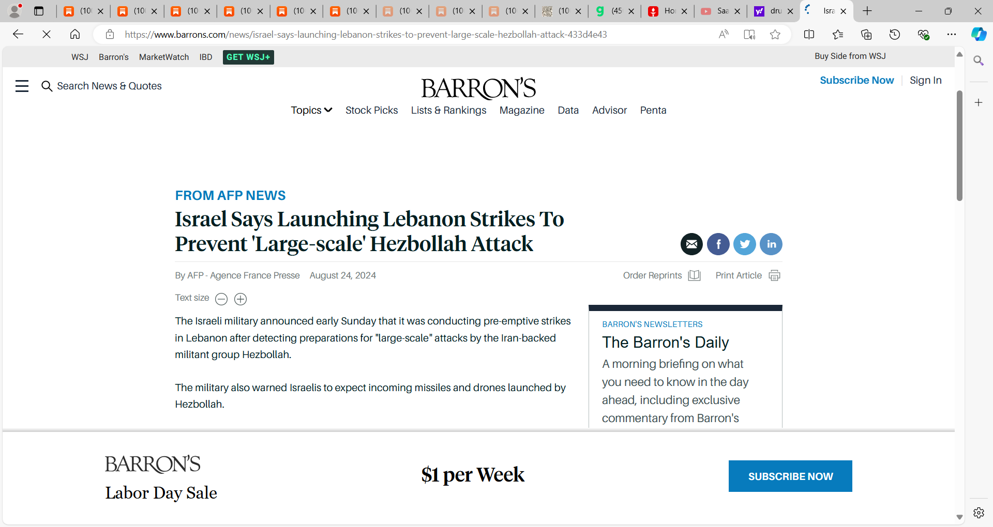Stop loading the page
993x527 pixels.
tap(47, 34)
